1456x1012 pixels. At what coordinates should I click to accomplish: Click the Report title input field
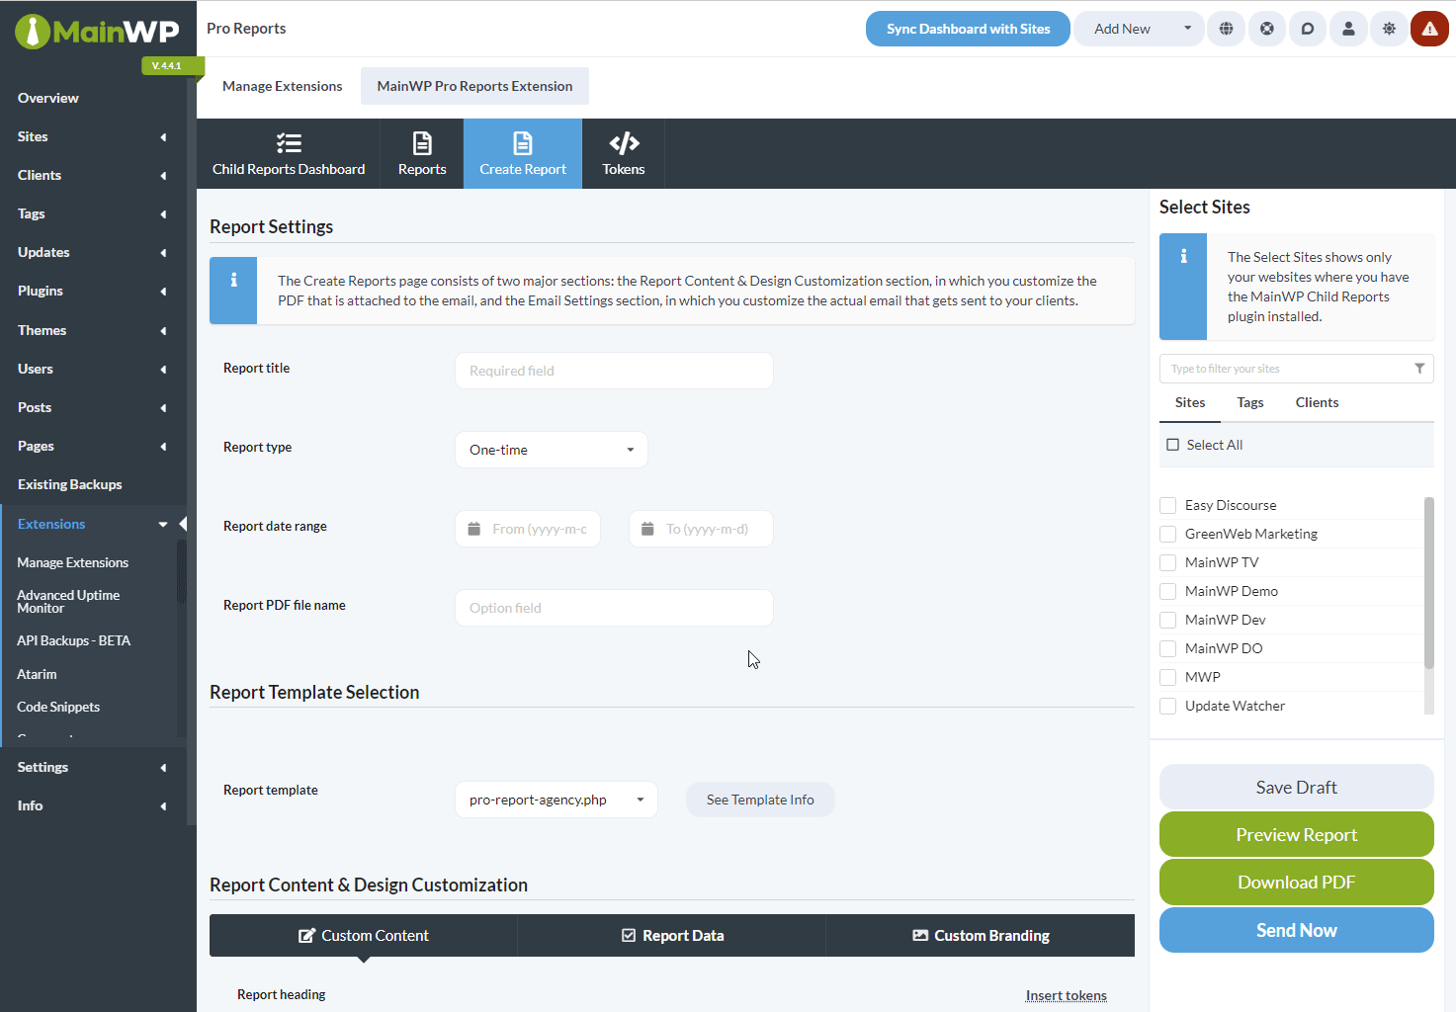click(x=614, y=371)
